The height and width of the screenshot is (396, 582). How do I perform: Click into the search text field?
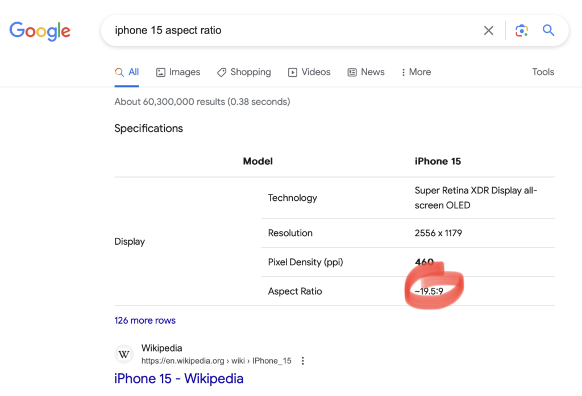point(284,31)
